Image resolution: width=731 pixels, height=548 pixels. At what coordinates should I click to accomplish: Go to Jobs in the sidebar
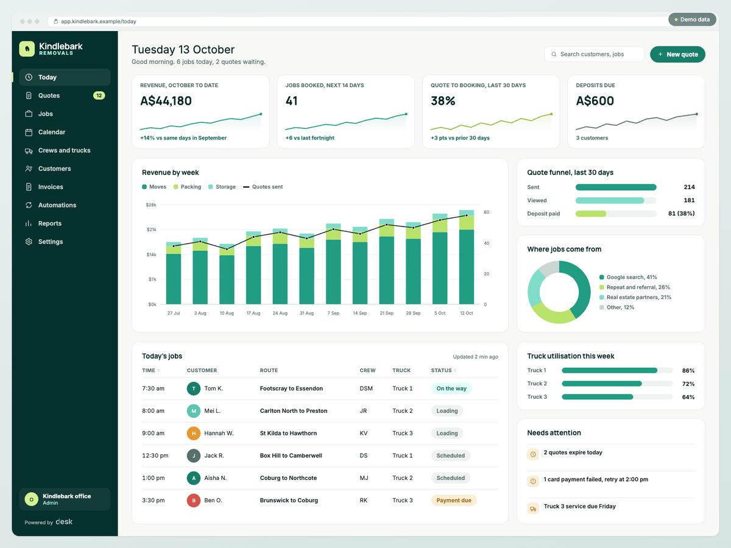tap(65, 114)
